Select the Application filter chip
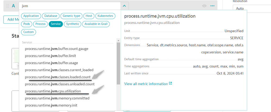This screenshot has width=271, height=112. pos(31,16)
